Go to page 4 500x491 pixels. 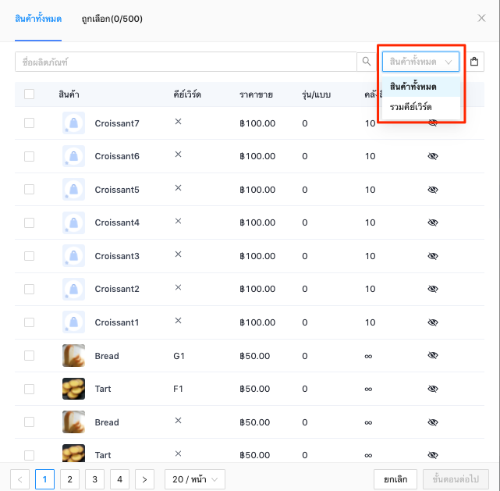[x=119, y=479]
